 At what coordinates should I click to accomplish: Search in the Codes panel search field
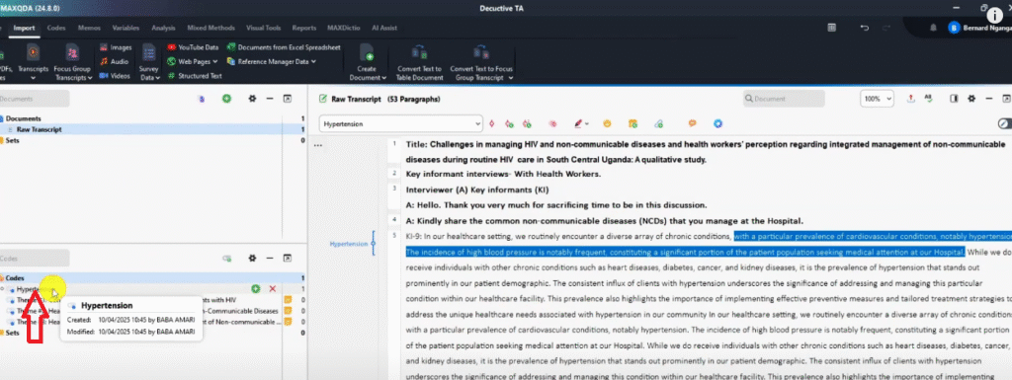(35, 258)
